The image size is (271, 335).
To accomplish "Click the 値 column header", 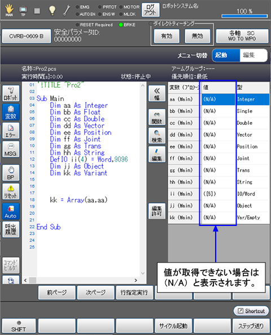I will pyautogui.click(x=218, y=88).
